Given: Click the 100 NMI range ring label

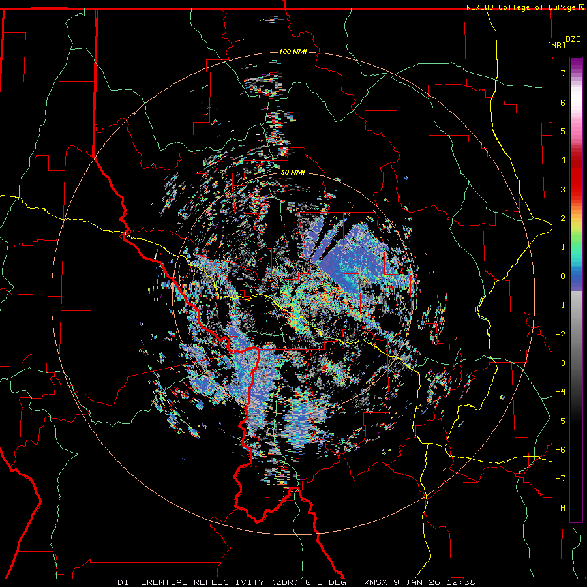Looking at the screenshot, I should click(293, 52).
